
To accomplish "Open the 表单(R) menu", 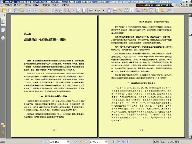I will [x=46, y=5].
